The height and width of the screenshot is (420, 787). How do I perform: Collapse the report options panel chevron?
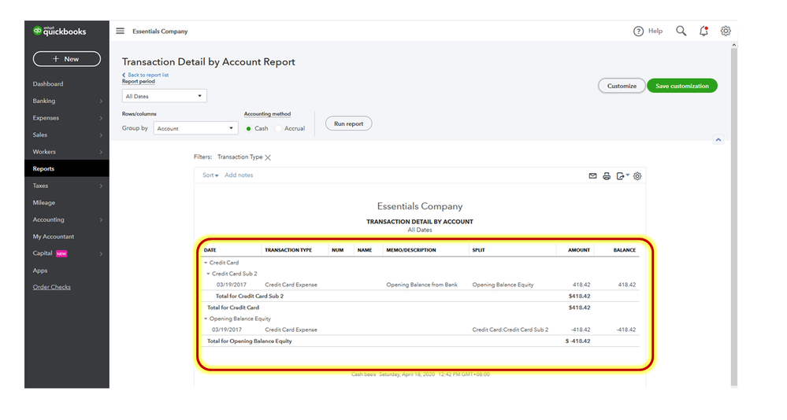pos(718,140)
